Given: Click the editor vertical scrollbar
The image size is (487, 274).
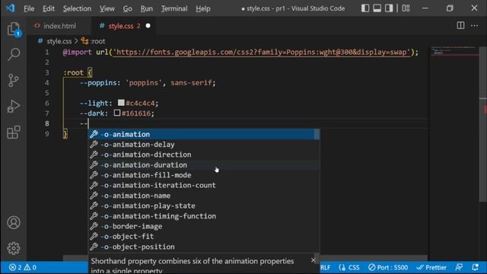Looking at the screenshot, I should (x=482, y=124).
